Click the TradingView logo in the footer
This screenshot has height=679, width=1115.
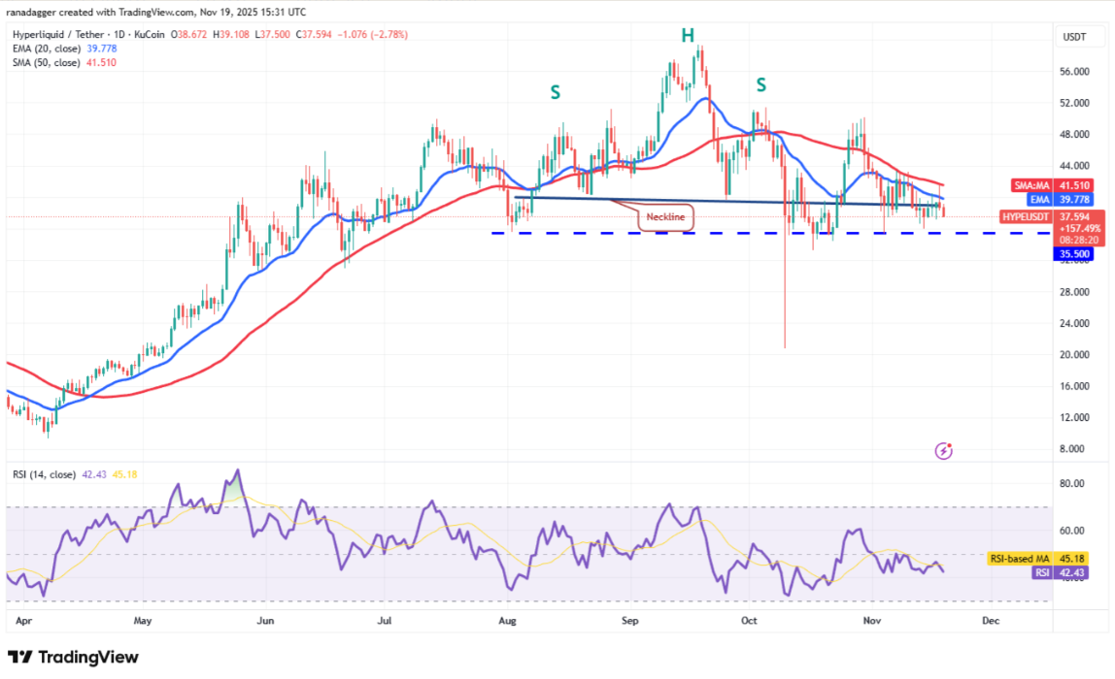pyautogui.click(x=73, y=656)
